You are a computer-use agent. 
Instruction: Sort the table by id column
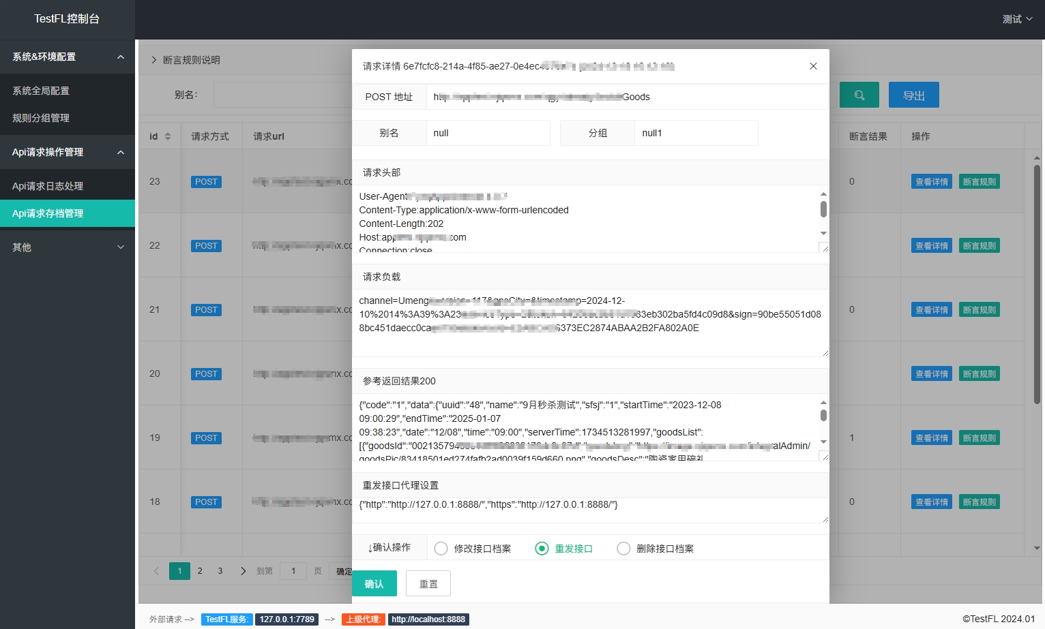(x=168, y=136)
